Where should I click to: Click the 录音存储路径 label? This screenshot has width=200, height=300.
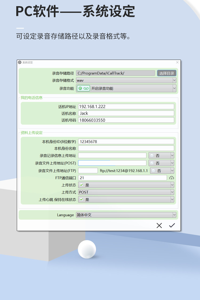coord(63,73)
